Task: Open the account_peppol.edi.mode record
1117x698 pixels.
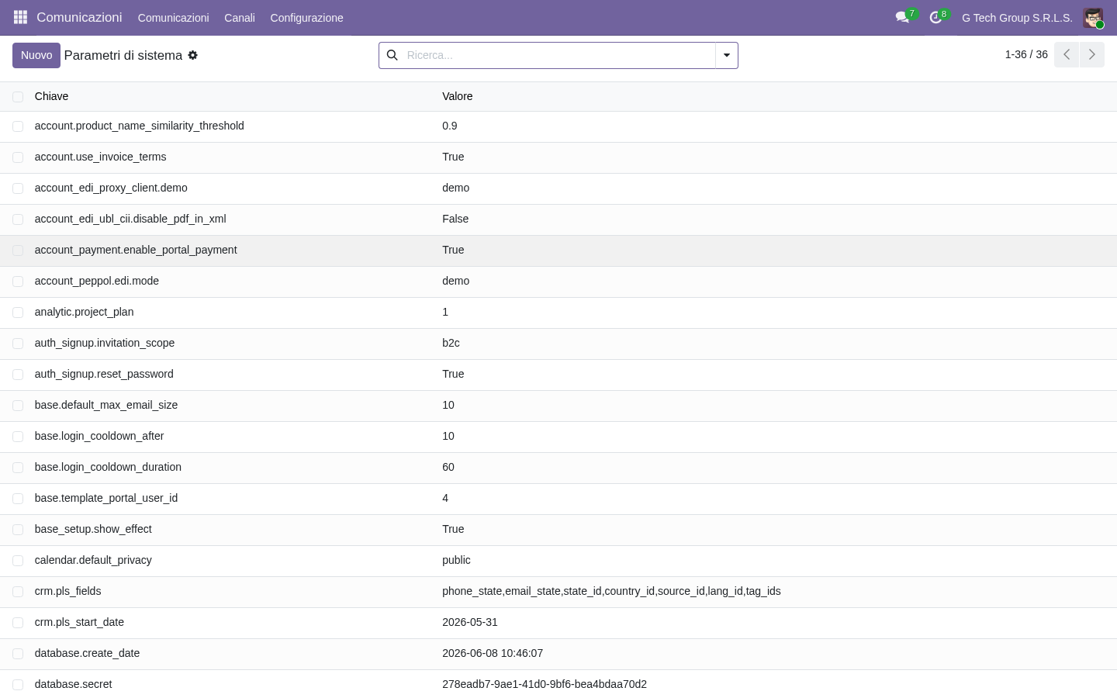Action: (97, 281)
